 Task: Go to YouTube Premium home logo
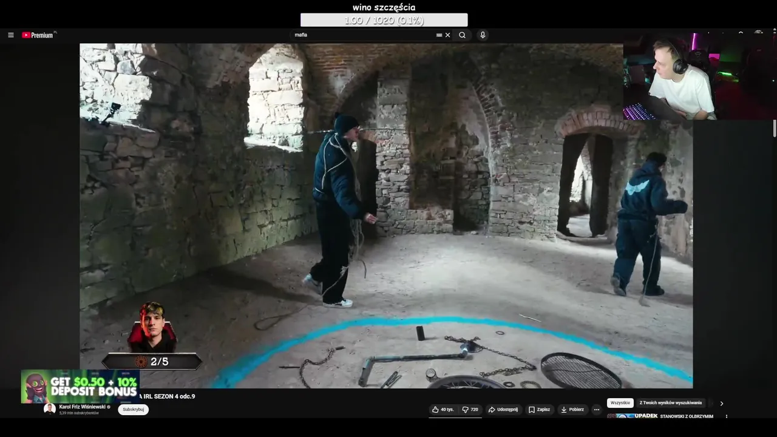pos(38,35)
